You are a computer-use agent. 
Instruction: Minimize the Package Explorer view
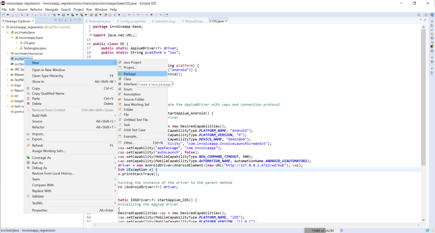coord(75,20)
